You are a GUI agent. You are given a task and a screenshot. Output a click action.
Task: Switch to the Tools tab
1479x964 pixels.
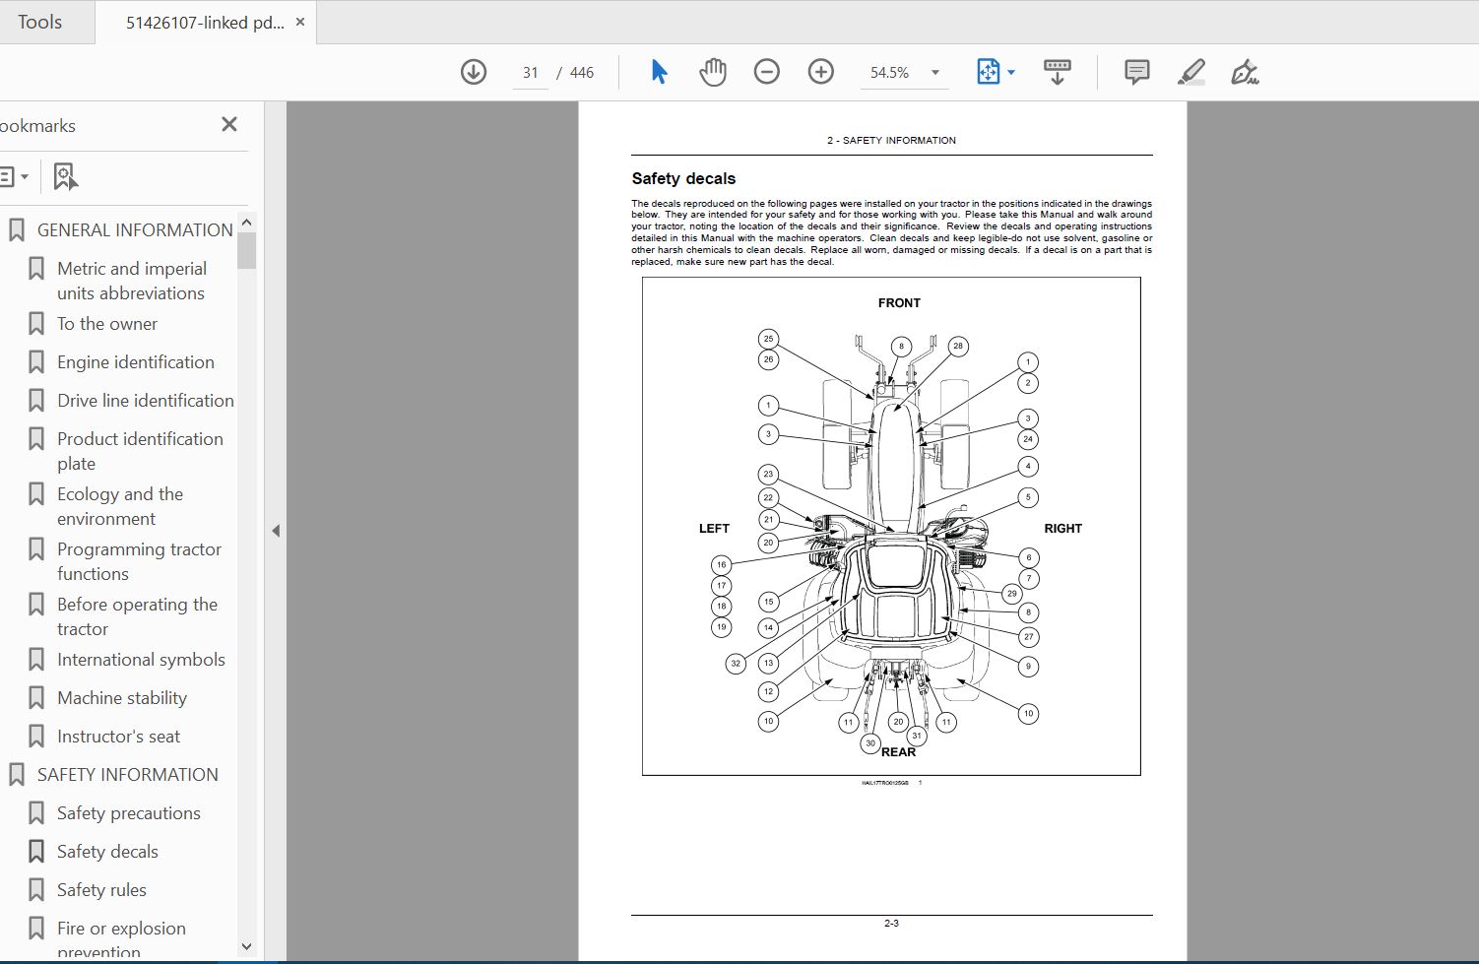tap(40, 22)
